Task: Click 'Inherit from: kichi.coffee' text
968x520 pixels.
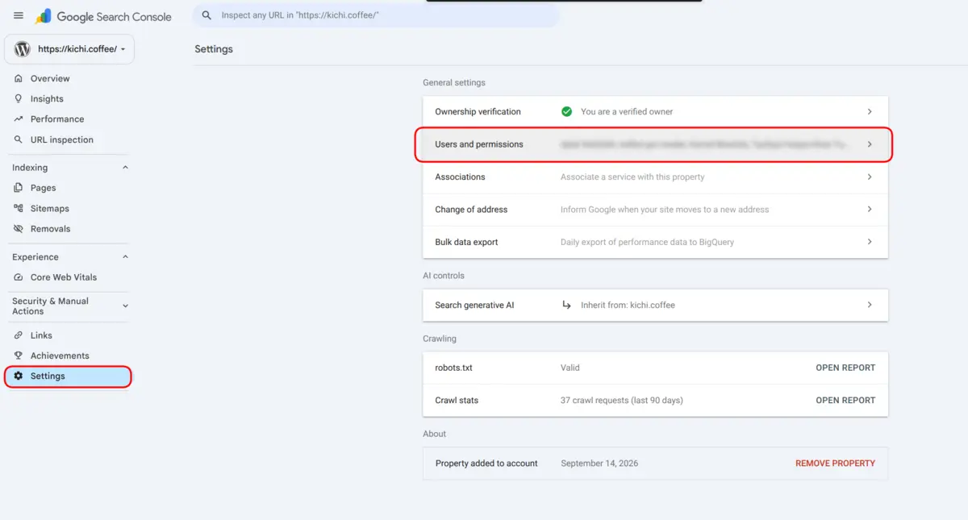Action: (628, 305)
